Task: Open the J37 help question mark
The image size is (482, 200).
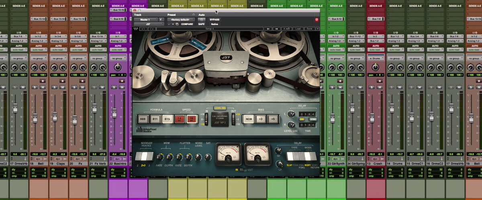Action: coord(318,29)
